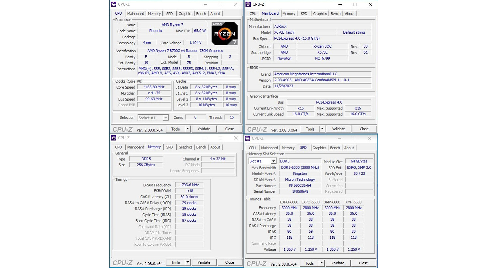Click the Close button in the SPD window
The height and width of the screenshot is (268, 479).
click(363, 263)
